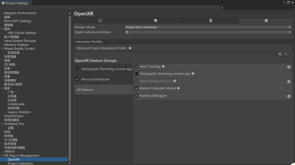The width and height of the screenshot is (295, 165).
Task: Collapse the XR Plug-in Management section
Action: click(x=2, y=155)
